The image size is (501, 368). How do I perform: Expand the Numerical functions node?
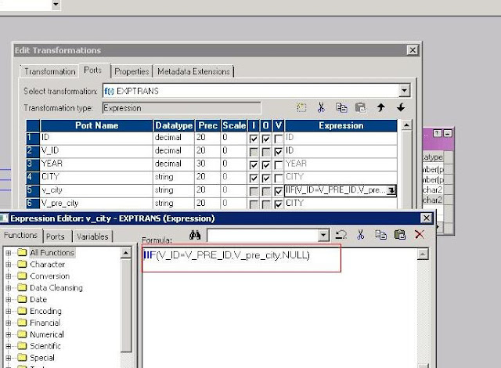(9, 334)
